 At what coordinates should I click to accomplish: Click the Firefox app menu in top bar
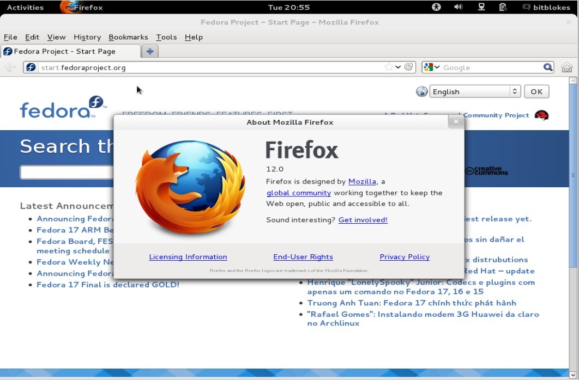pyautogui.click(x=82, y=8)
